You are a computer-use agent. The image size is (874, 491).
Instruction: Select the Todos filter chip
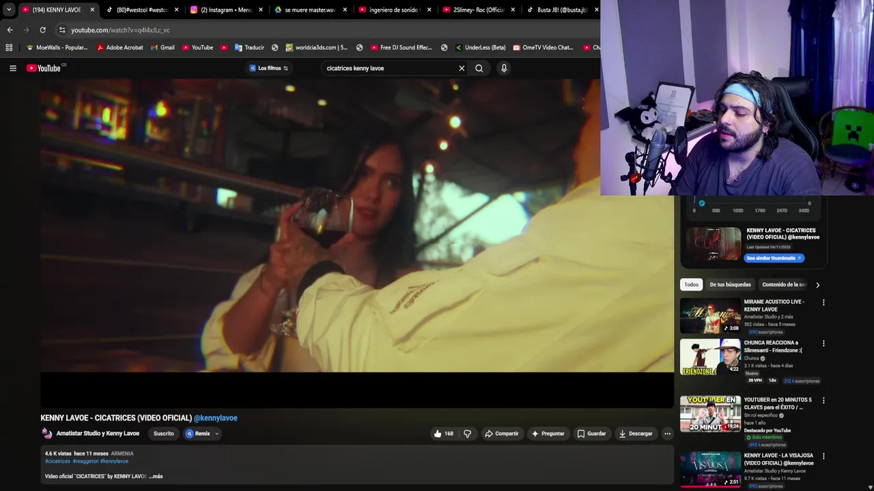coord(692,285)
